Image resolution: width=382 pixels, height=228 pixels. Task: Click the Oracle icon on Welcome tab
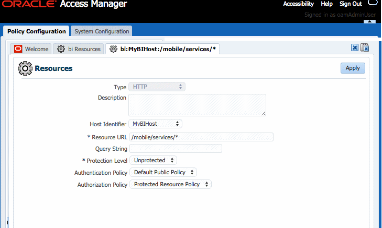18,49
